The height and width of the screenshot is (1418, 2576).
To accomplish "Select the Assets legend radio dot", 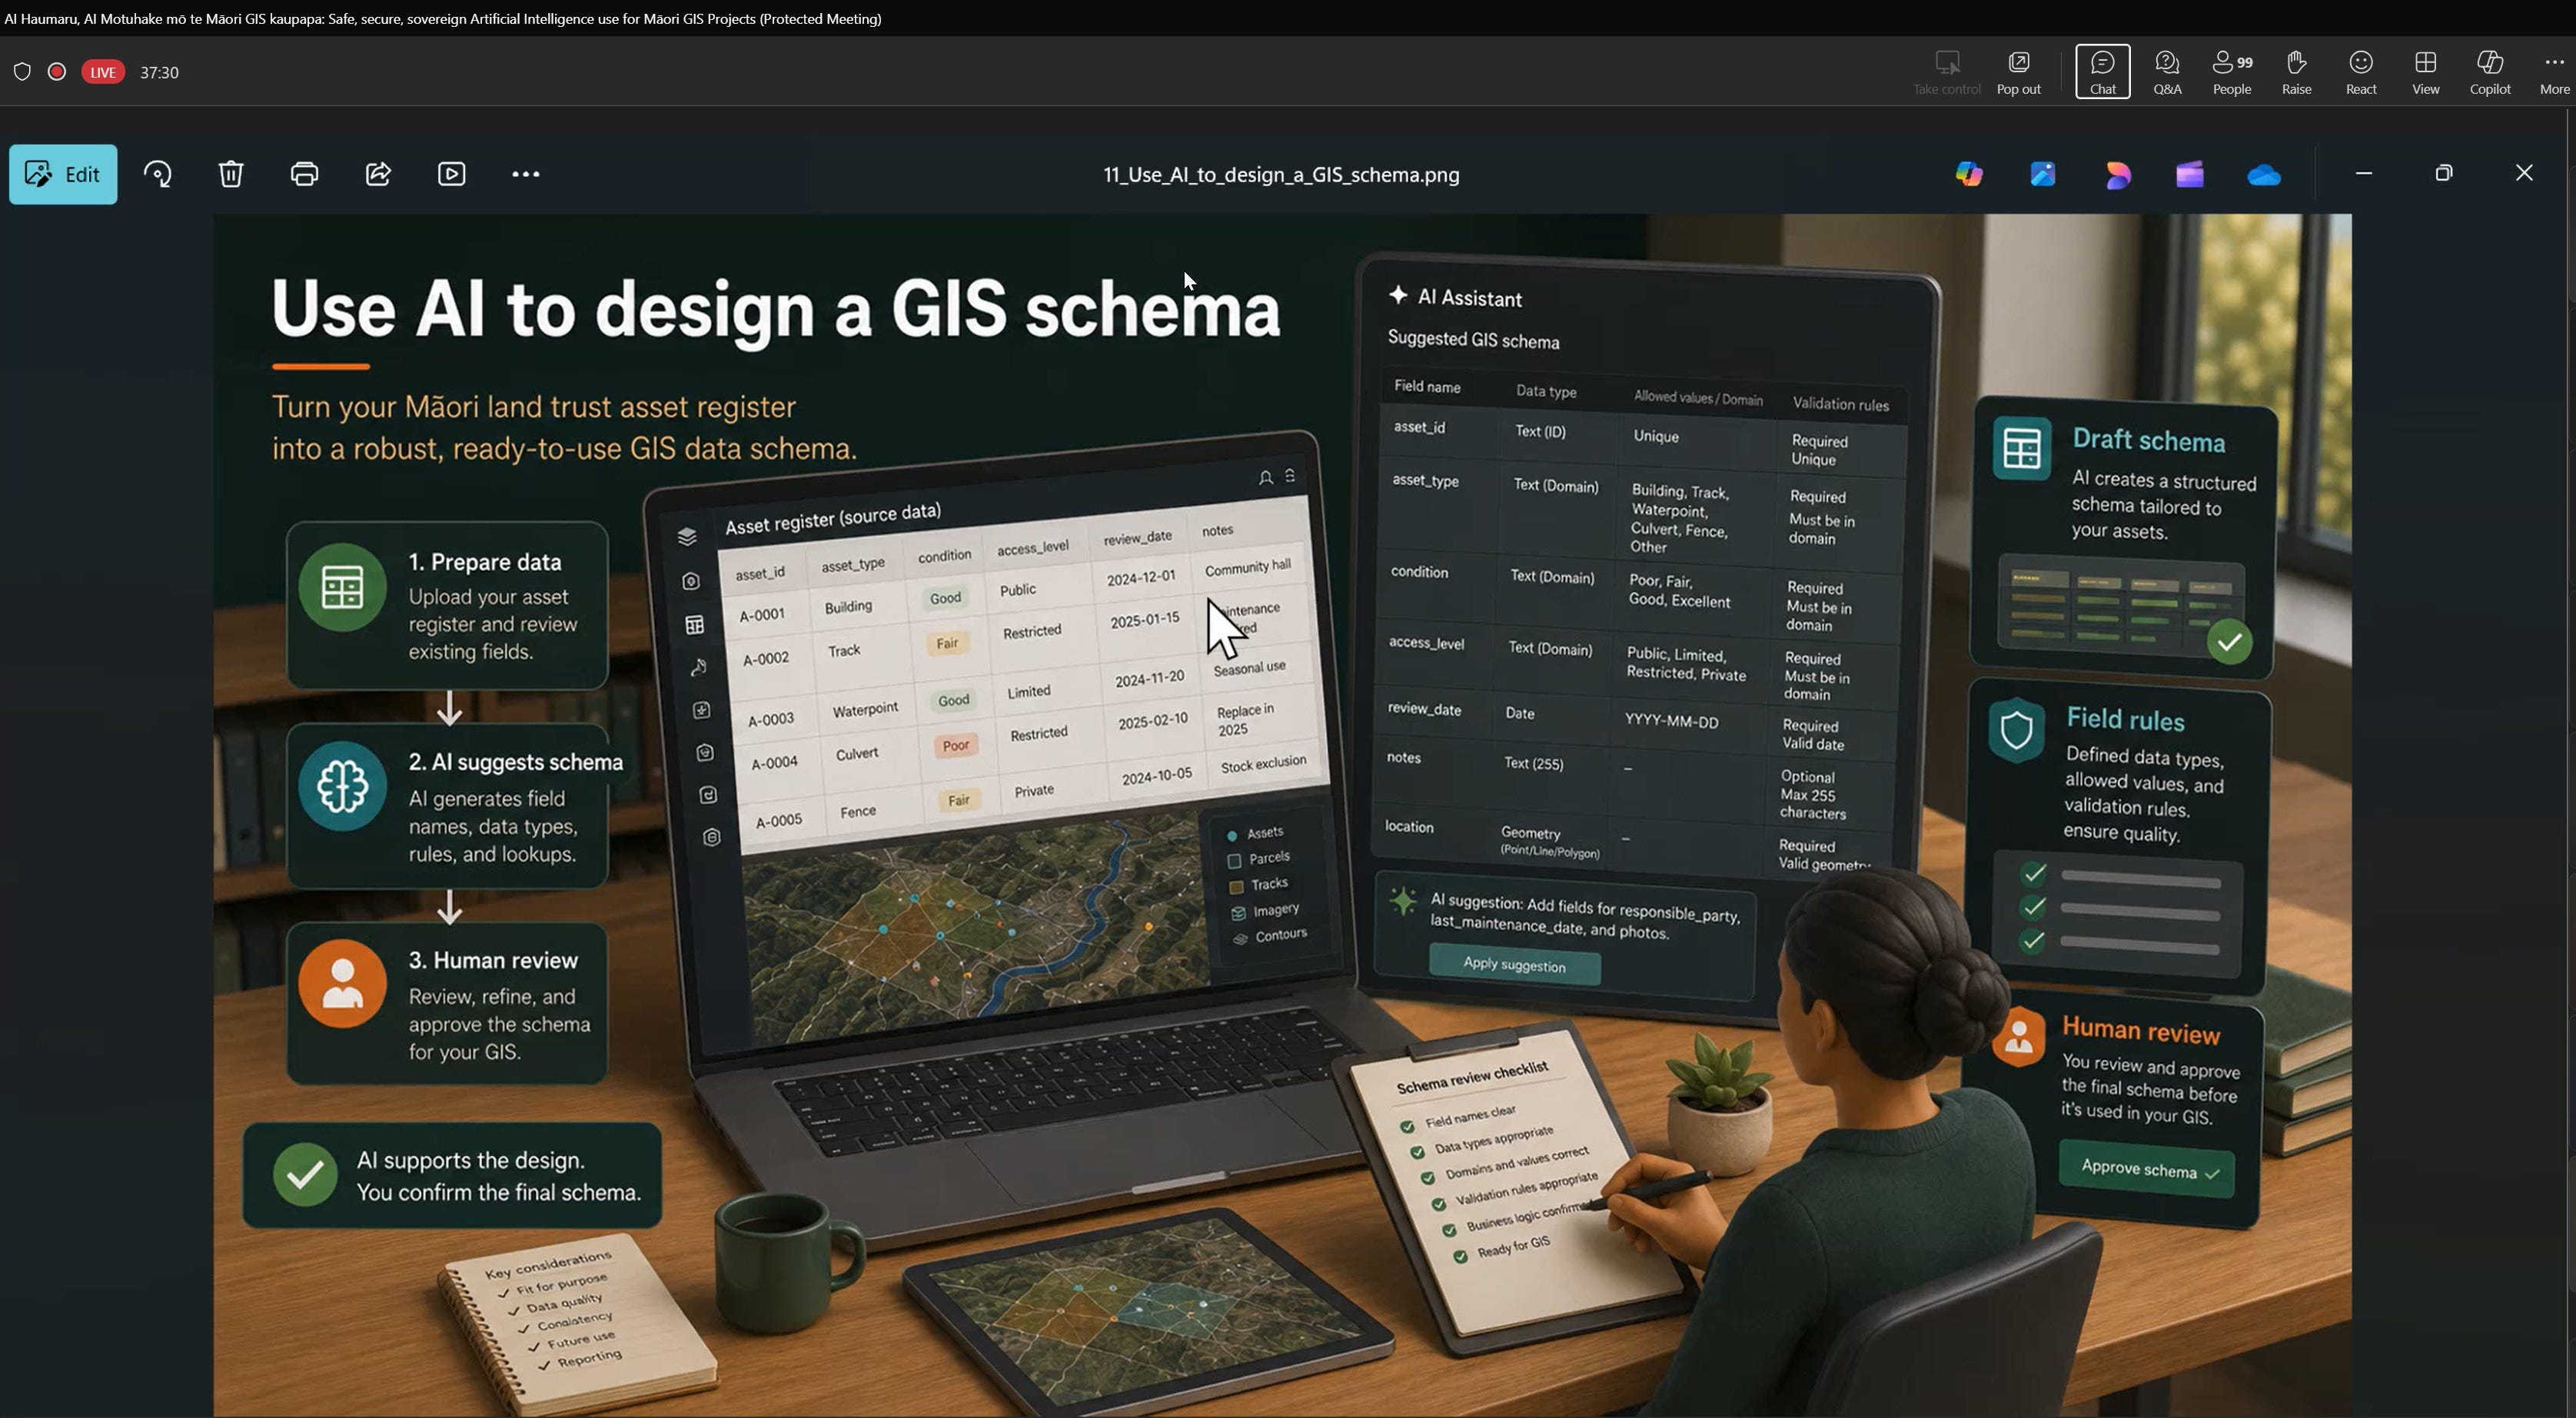I will point(1232,835).
